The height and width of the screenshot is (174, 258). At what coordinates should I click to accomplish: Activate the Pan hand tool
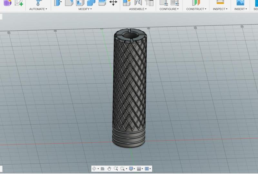[109, 169]
